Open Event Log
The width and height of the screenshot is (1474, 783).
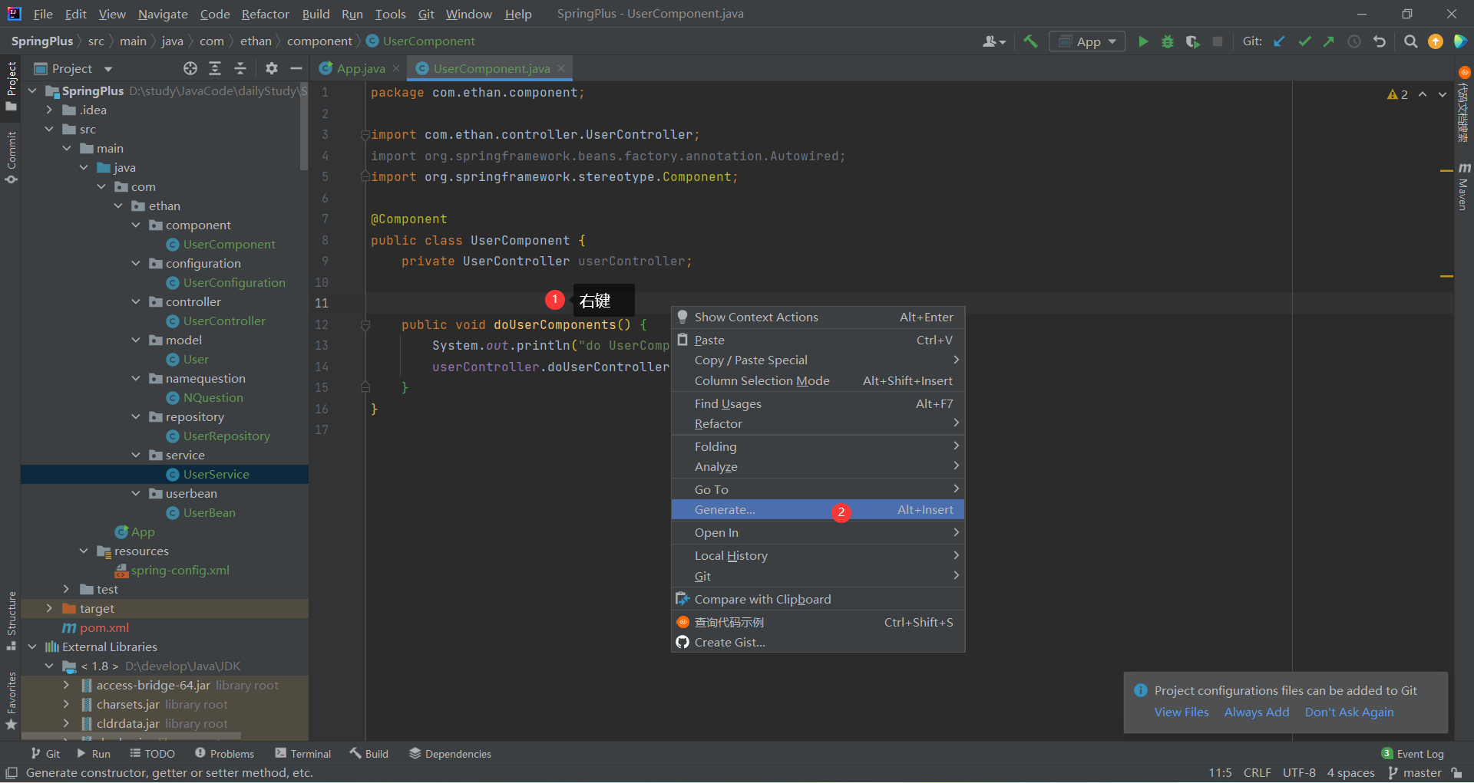pos(1413,754)
